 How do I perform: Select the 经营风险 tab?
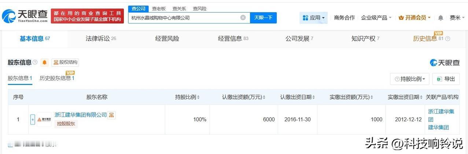click(x=167, y=38)
